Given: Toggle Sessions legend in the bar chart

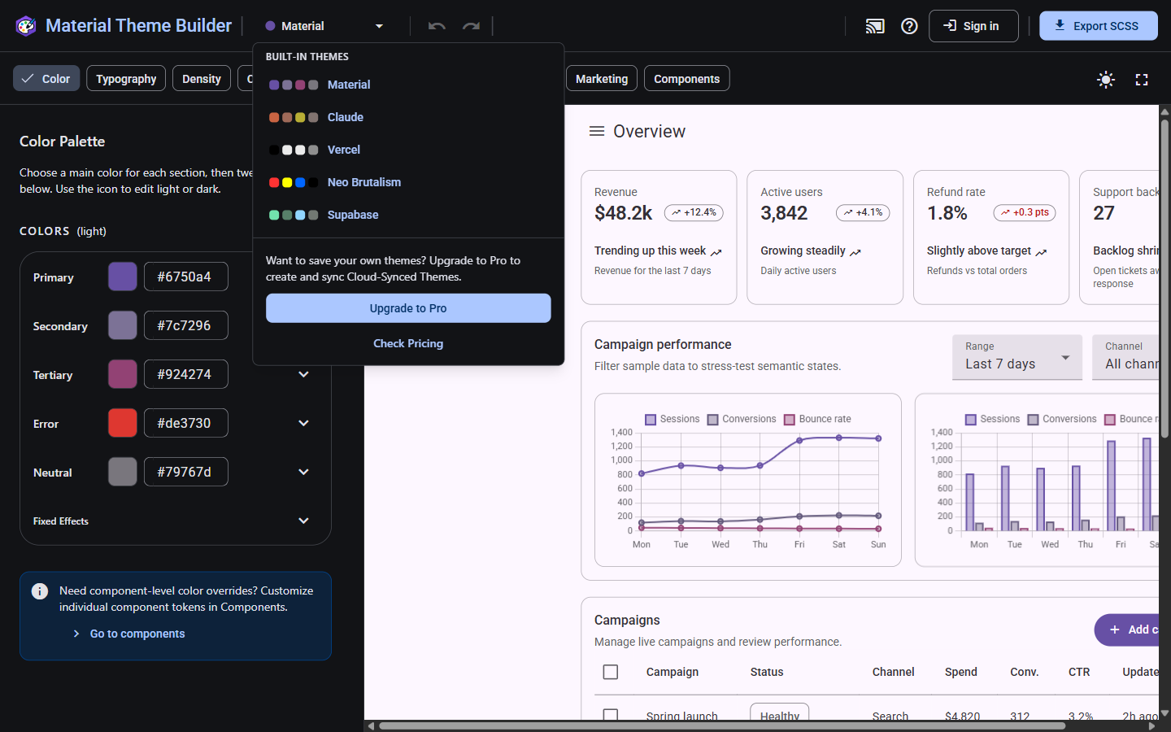Looking at the screenshot, I should [x=992, y=419].
